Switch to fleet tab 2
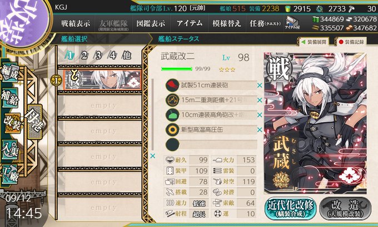Viewport: 378px width, 227px height. (84, 56)
